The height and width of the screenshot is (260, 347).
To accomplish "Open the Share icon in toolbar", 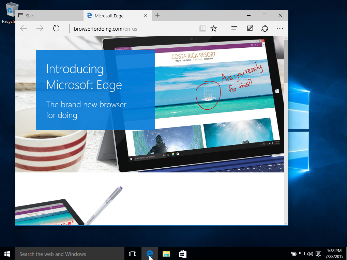I will pyautogui.click(x=265, y=29).
